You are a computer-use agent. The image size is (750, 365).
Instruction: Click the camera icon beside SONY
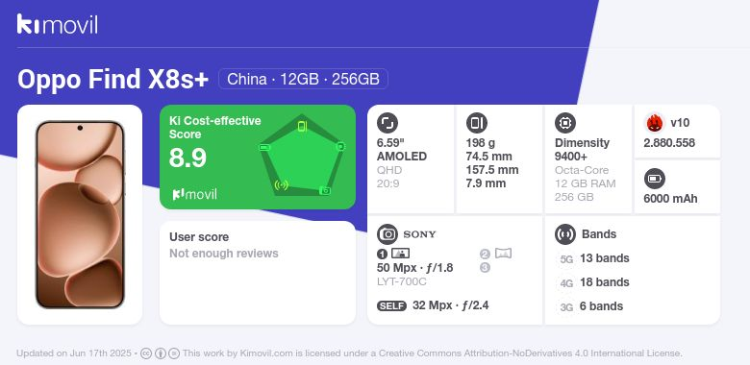click(x=387, y=234)
